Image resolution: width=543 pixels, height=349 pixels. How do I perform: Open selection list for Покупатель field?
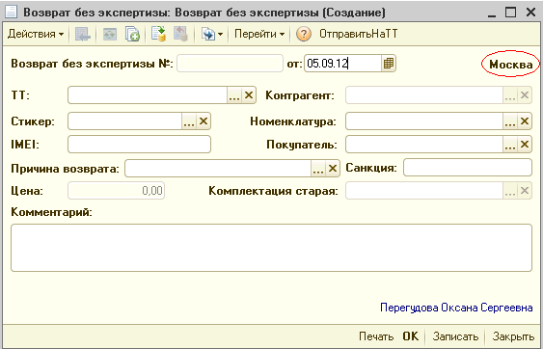click(510, 144)
